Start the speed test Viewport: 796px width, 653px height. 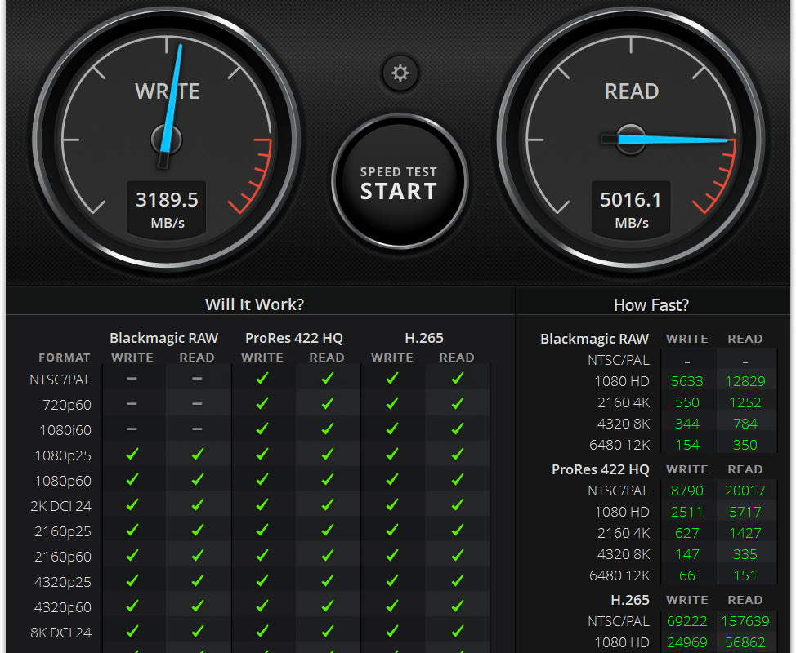[400, 182]
